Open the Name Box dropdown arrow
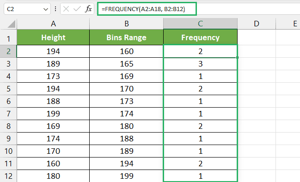 click(x=46, y=9)
